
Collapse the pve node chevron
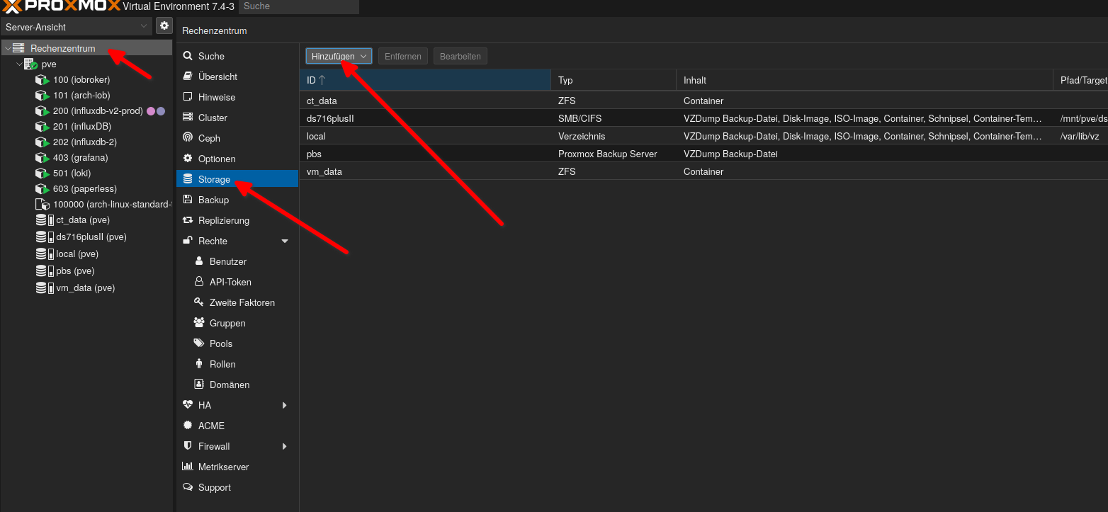pyautogui.click(x=19, y=64)
